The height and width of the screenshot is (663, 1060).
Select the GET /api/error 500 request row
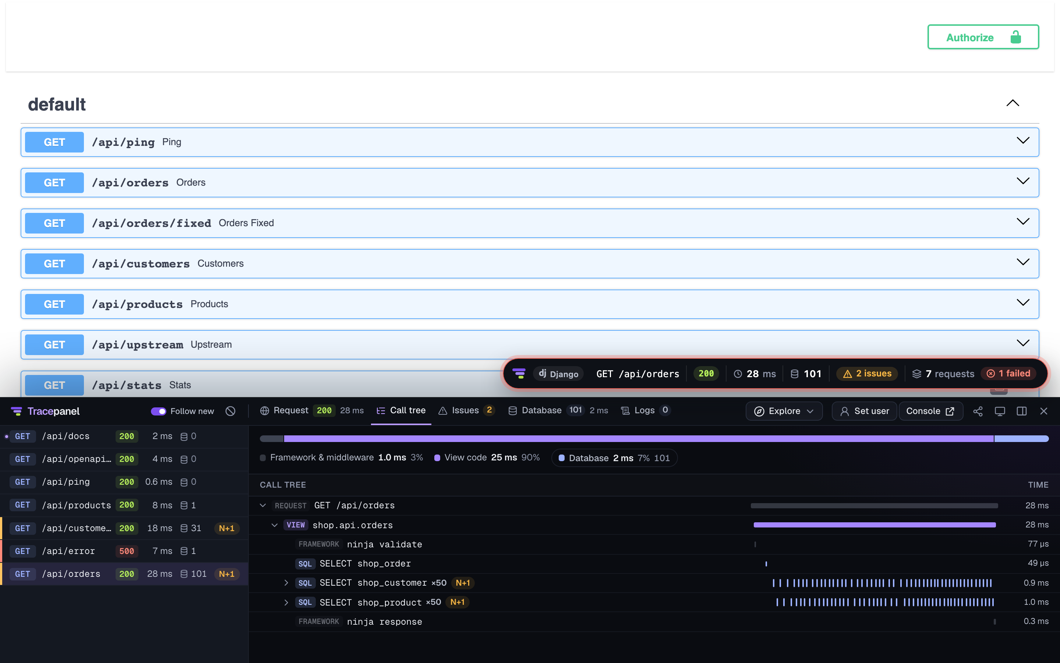point(124,551)
